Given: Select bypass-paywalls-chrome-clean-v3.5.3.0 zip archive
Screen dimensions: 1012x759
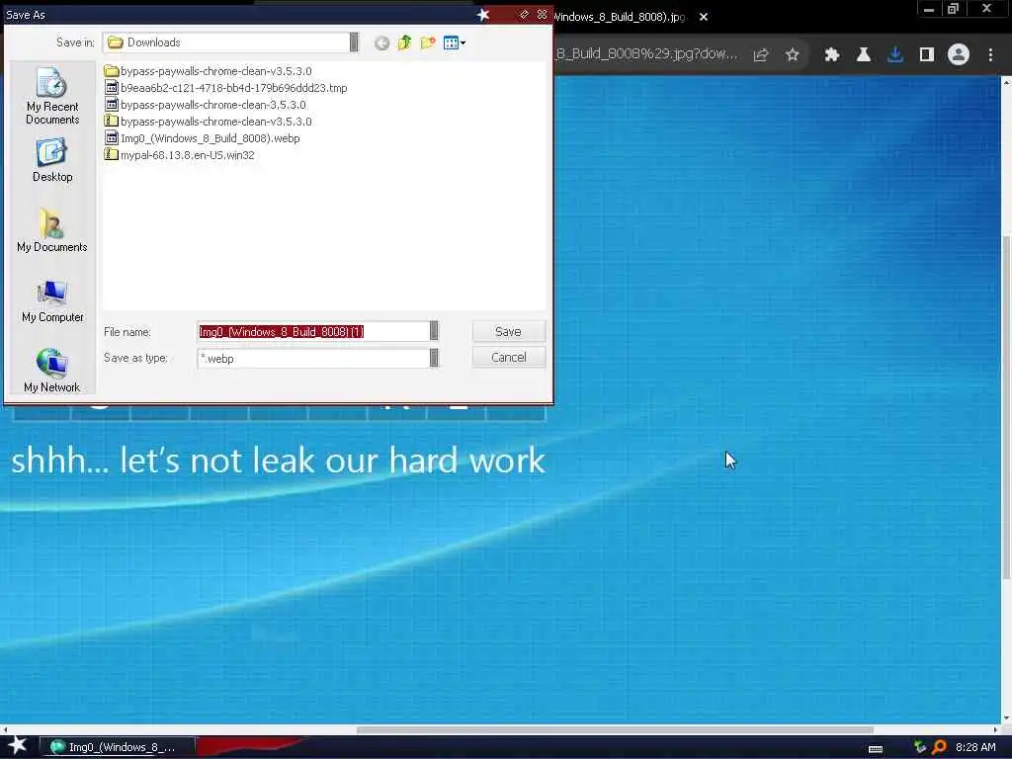Looking at the screenshot, I should 208,122.
